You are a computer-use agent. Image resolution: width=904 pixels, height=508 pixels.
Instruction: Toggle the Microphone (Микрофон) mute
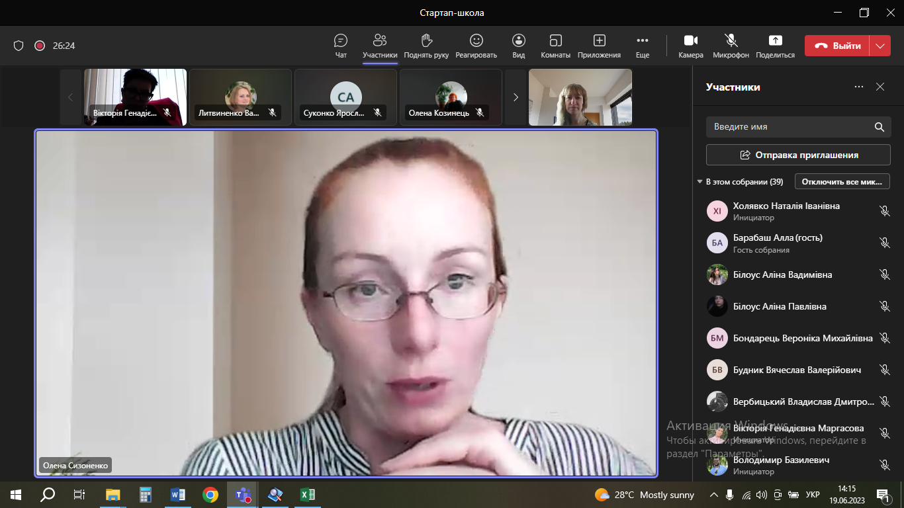point(731,41)
